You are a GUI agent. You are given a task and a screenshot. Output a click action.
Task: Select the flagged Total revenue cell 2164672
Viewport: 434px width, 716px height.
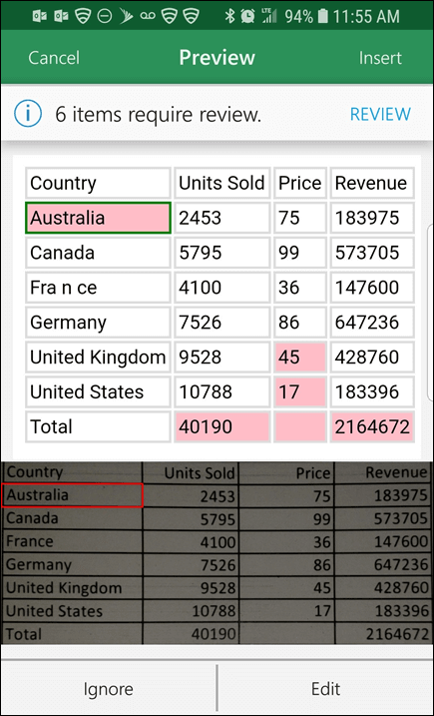tap(372, 427)
